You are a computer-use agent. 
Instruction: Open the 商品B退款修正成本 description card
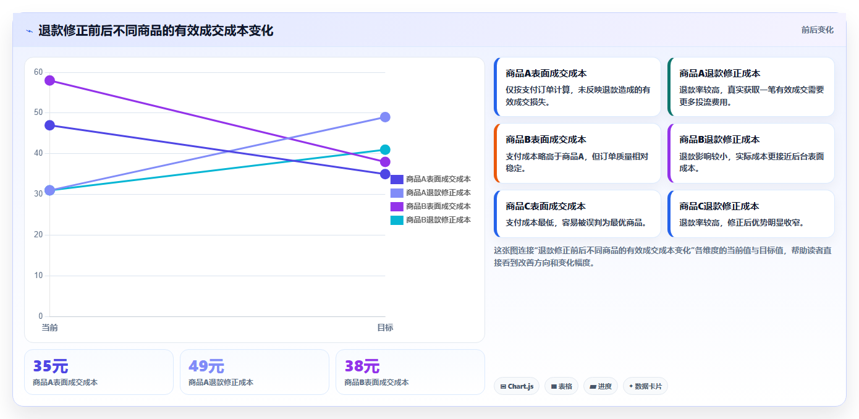tap(751, 153)
